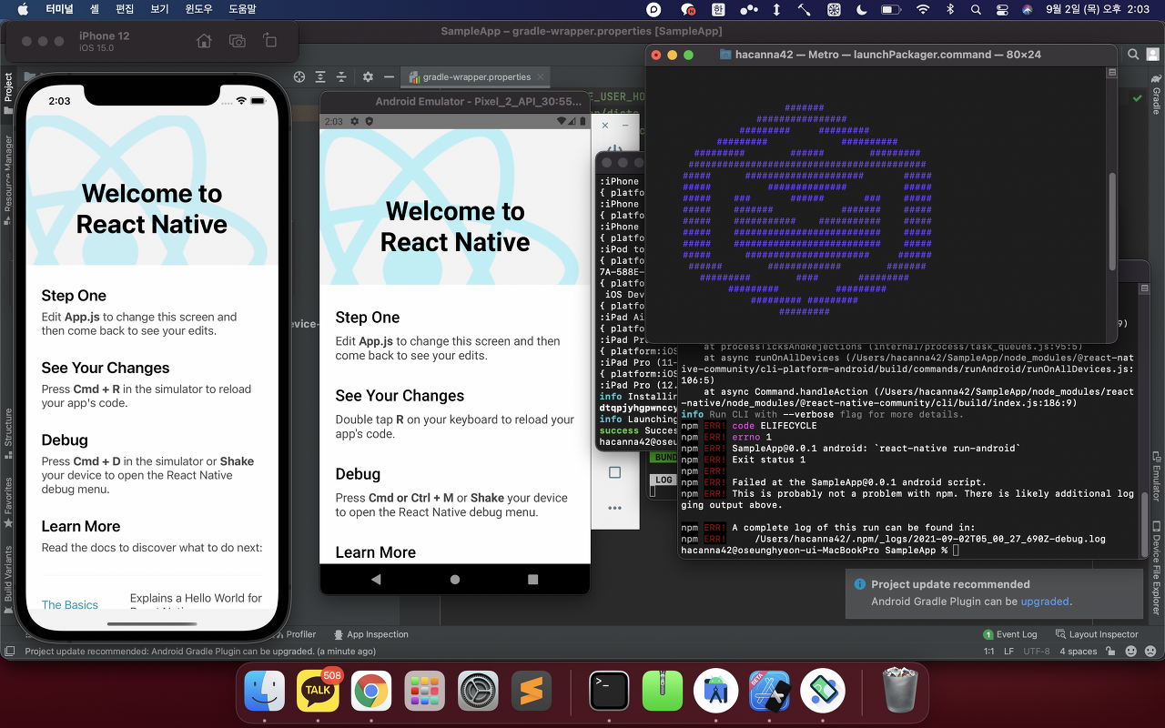1165x728 pixels.
Task: Open the Trash in the Dock
Action: click(x=900, y=692)
